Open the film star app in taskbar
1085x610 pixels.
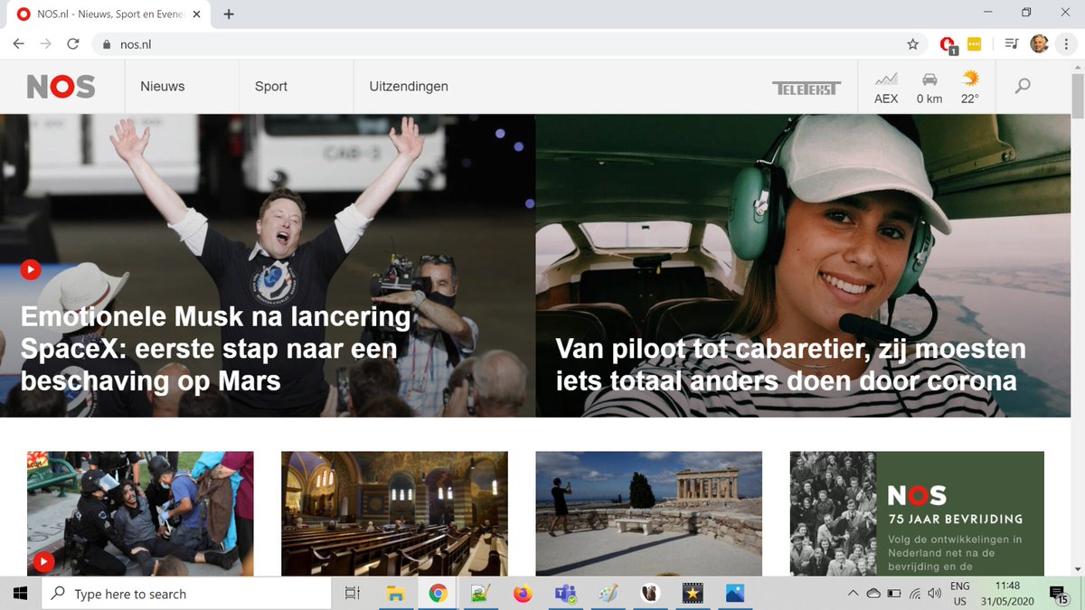(x=693, y=594)
